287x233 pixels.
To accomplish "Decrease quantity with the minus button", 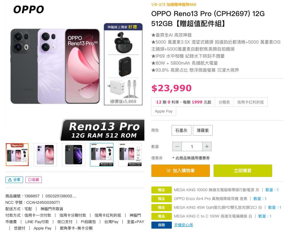I will pyautogui.click(x=177, y=146).
